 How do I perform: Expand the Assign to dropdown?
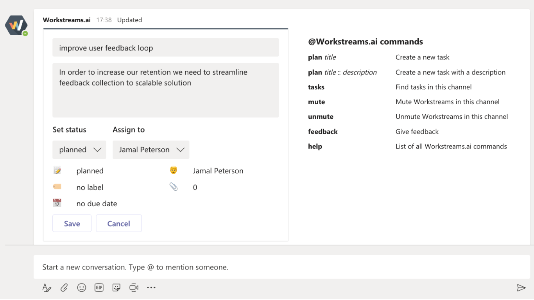(x=151, y=150)
